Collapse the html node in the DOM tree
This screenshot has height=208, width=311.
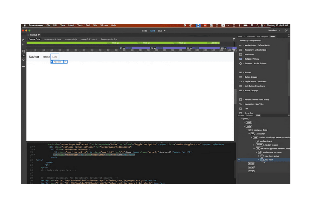tap(242, 119)
